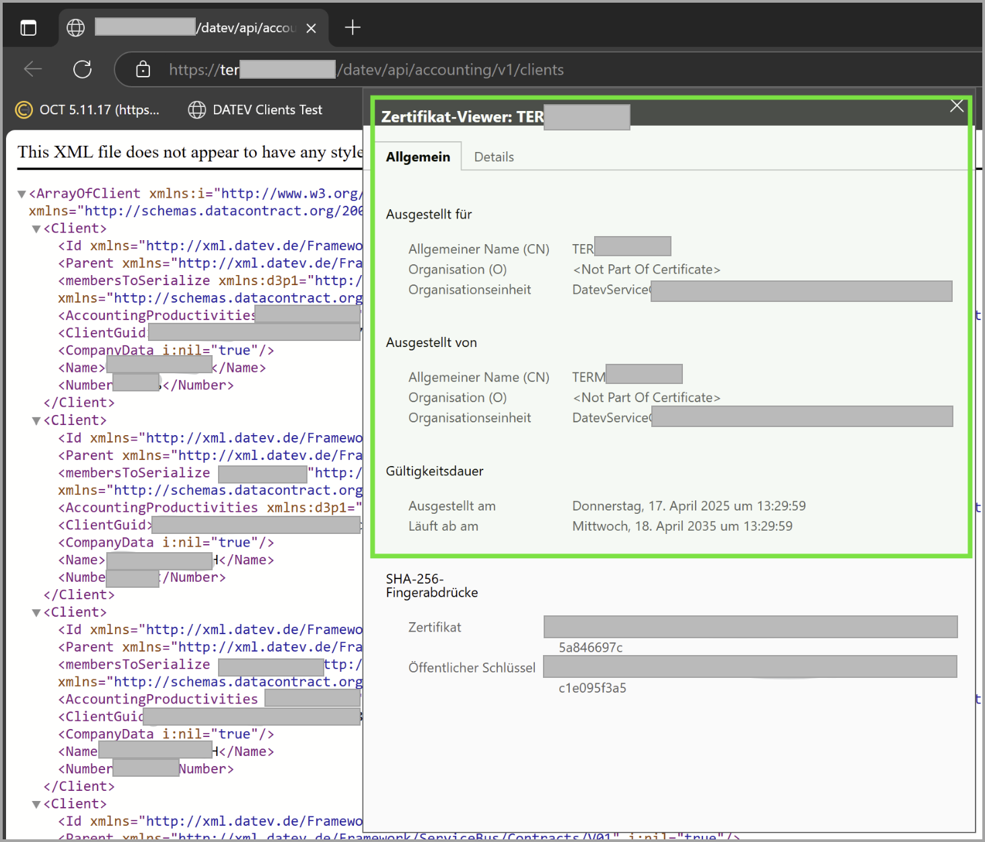Select the Allgemein tab

tap(418, 157)
